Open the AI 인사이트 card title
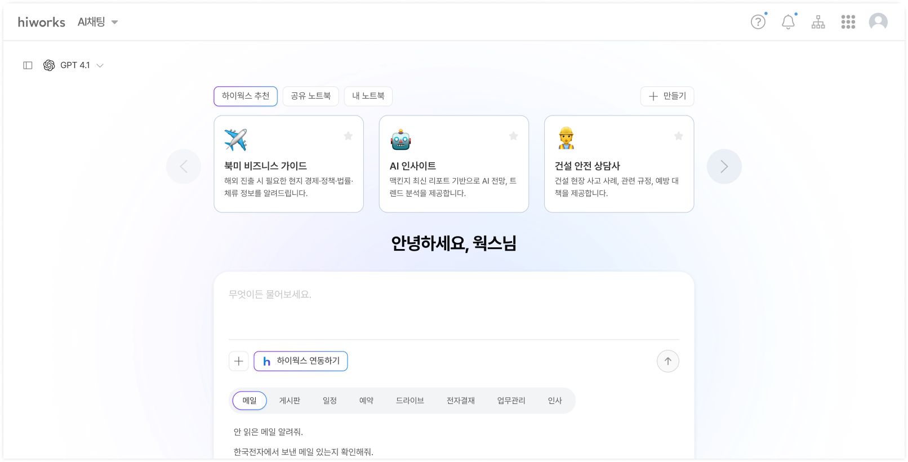The height and width of the screenshot is (462, 908). 413,166
